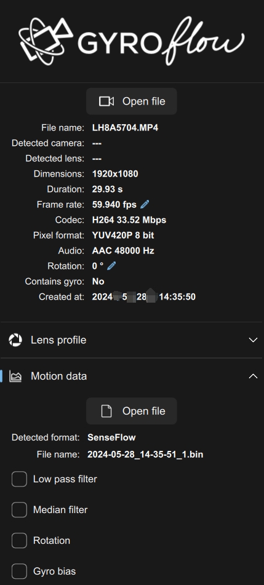The width and height of the screenshot is (264, 585).
Task: Click the Lens profile aperture icon
Action: 15,340
